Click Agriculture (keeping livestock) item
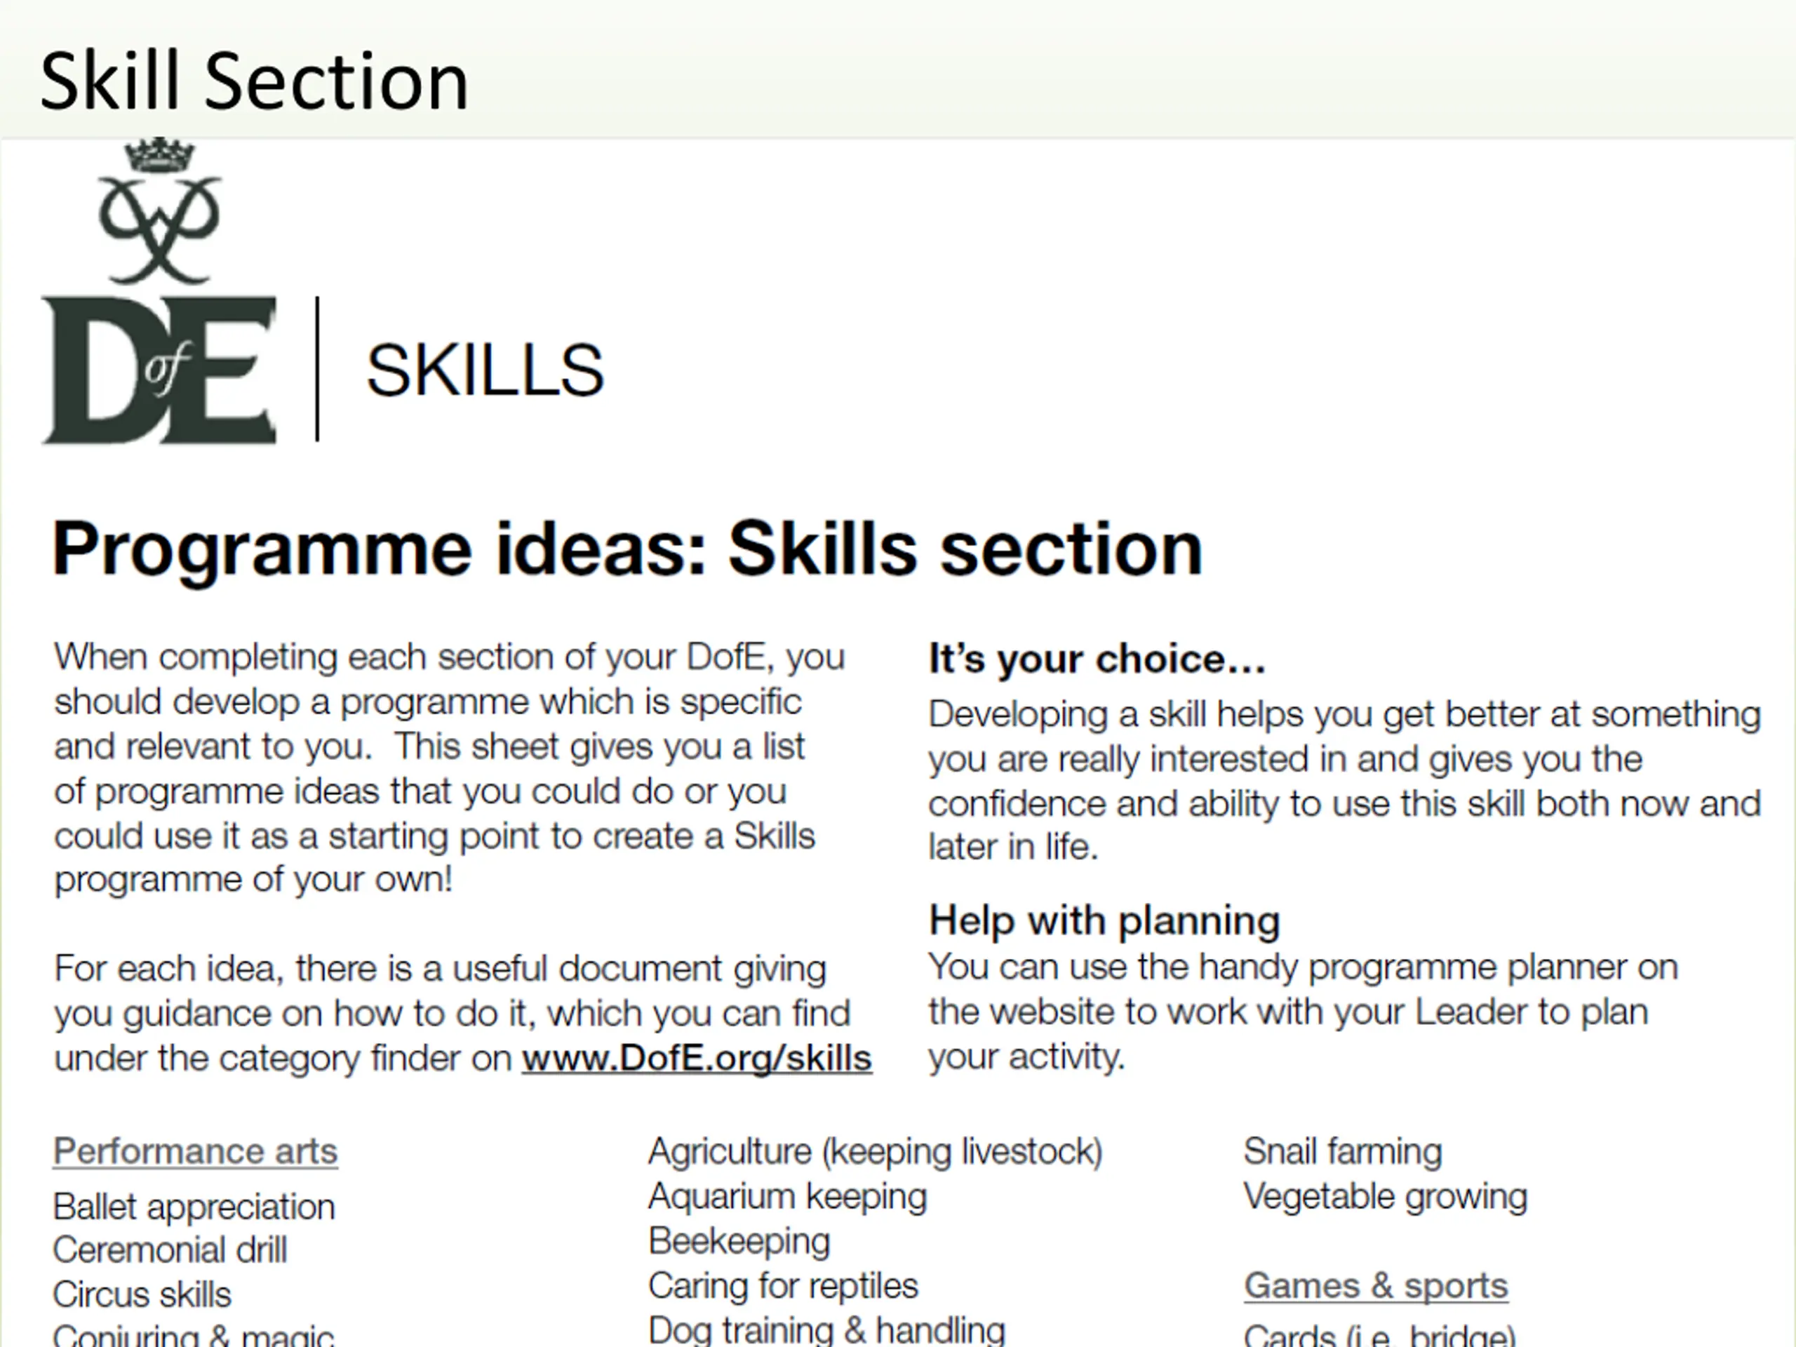 (x=874, y=1151)
